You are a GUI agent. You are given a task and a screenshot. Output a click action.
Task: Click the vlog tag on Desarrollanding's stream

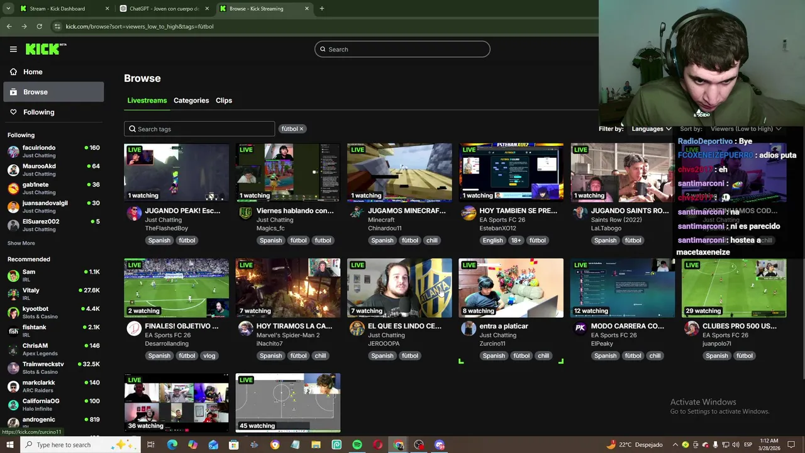pyautogui.click(x=209, y=355)
